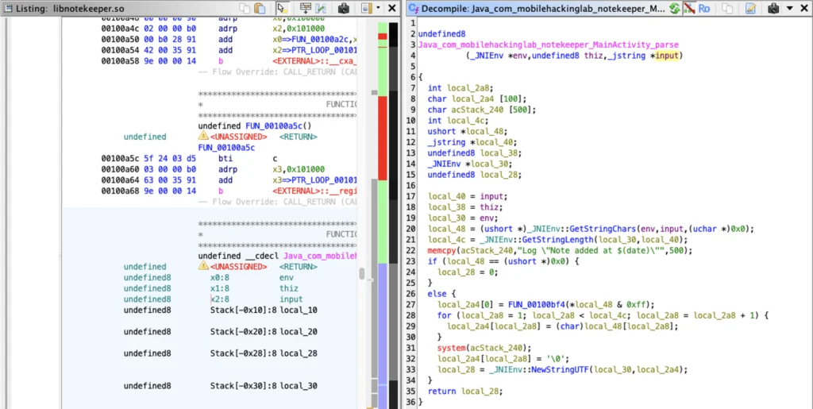Click the Java_com_mobileh function name in Listing
The image size is (813, 409).
pos(320,256)
